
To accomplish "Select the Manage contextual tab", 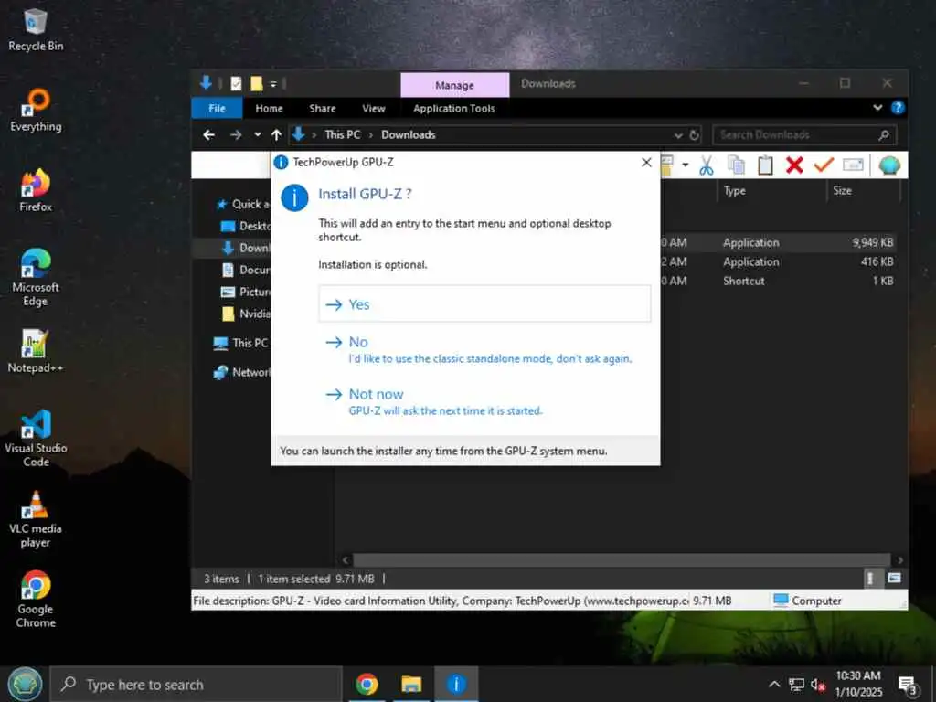I will click(455, 85).
